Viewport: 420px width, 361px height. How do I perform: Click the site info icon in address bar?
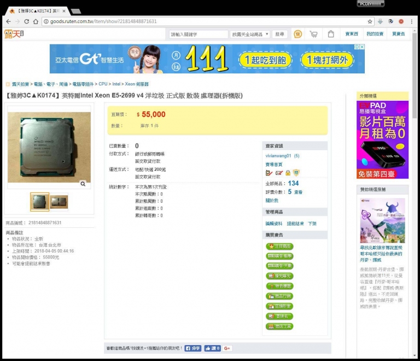pyautogui.click(x=46, y=21)
